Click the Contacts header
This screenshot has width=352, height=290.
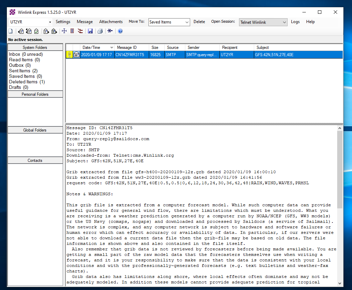(35, 160)
